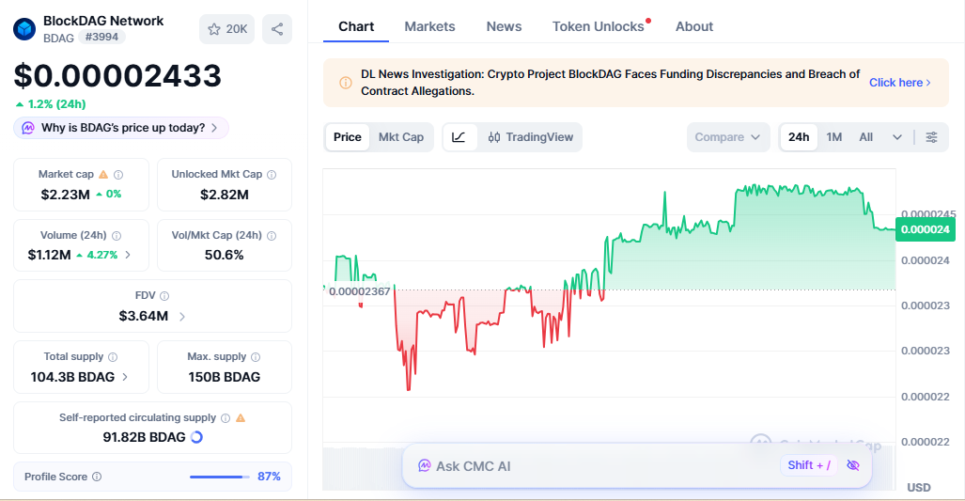
Task: Click 50.6% Vol/Mkt Cap value
Action: pos(224,255)
